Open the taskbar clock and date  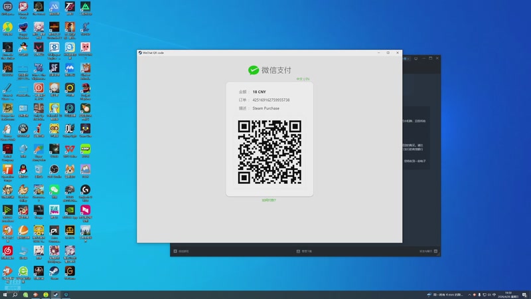pos(508,295)
